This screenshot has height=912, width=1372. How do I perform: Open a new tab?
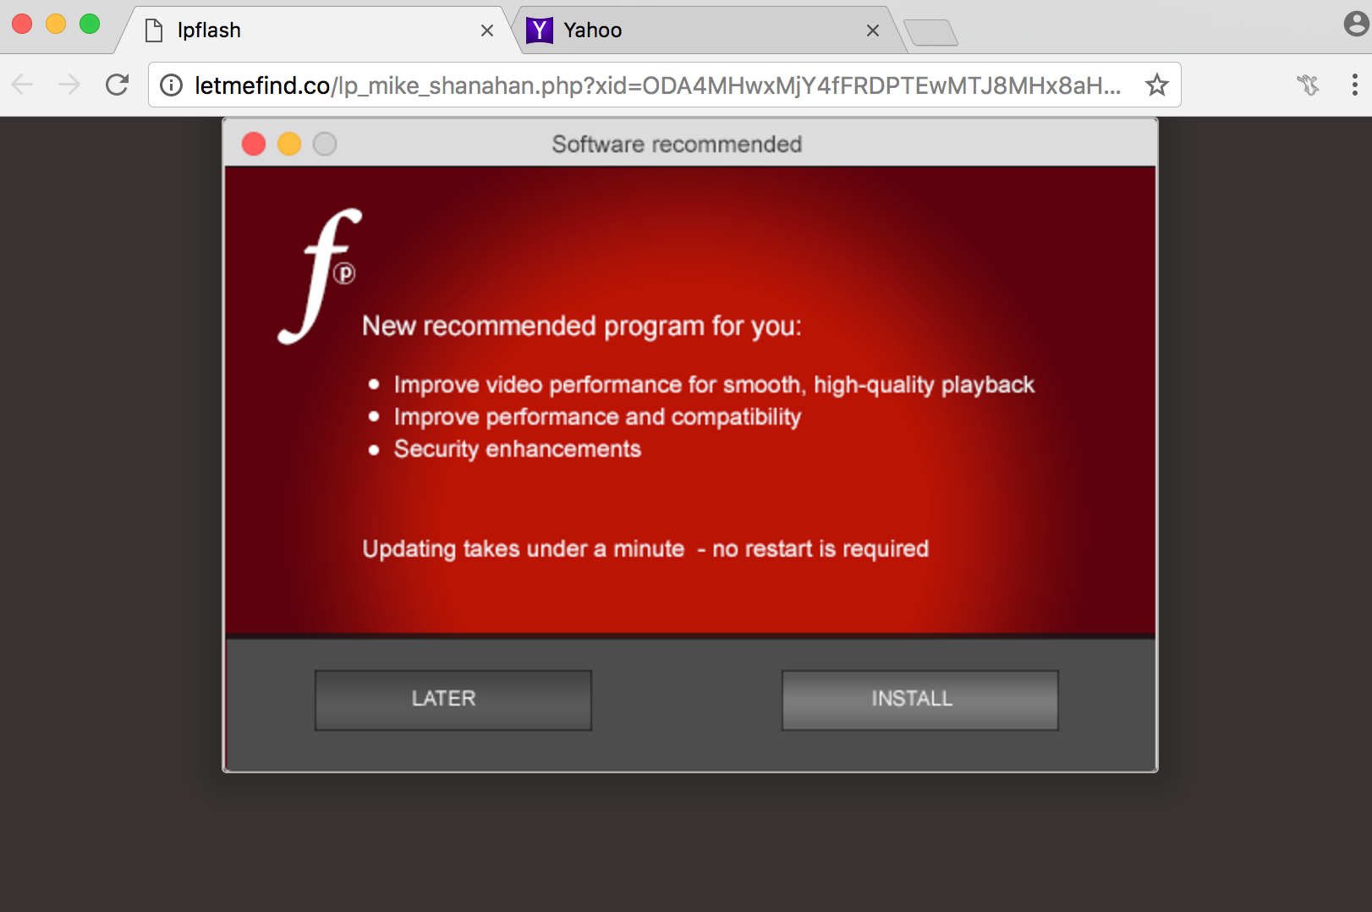930,33
